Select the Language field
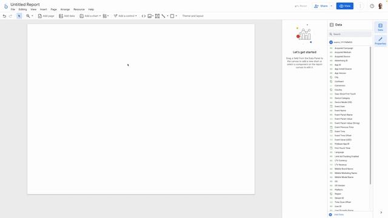 point(339,152)
